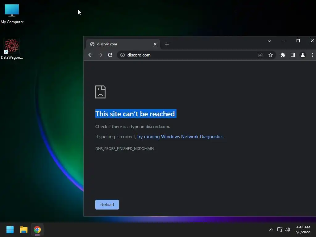Image resolution: width=316 pixels, height=237 pixels.
Task: Select the DataWagon desktop shortcut
Action: 12,49
